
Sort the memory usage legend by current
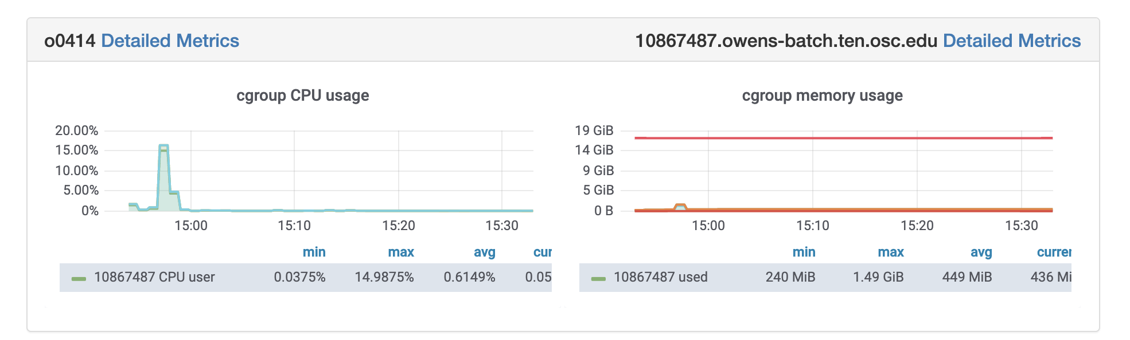(1053, 252)
